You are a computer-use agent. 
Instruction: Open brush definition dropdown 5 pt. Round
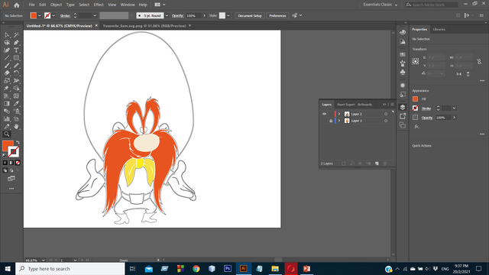tap(167, 15)
